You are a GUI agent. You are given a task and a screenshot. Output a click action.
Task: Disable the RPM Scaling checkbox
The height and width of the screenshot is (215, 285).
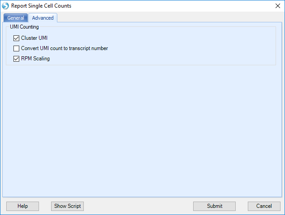(x=17, y=59)
